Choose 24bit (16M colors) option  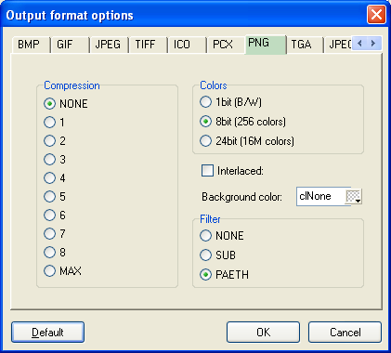click(x=205, y=141)
